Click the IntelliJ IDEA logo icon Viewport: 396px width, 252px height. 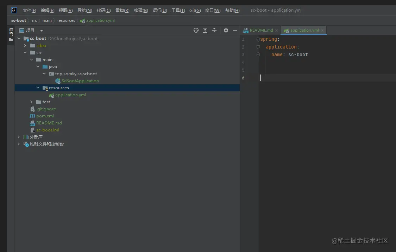tap(14, 10)
